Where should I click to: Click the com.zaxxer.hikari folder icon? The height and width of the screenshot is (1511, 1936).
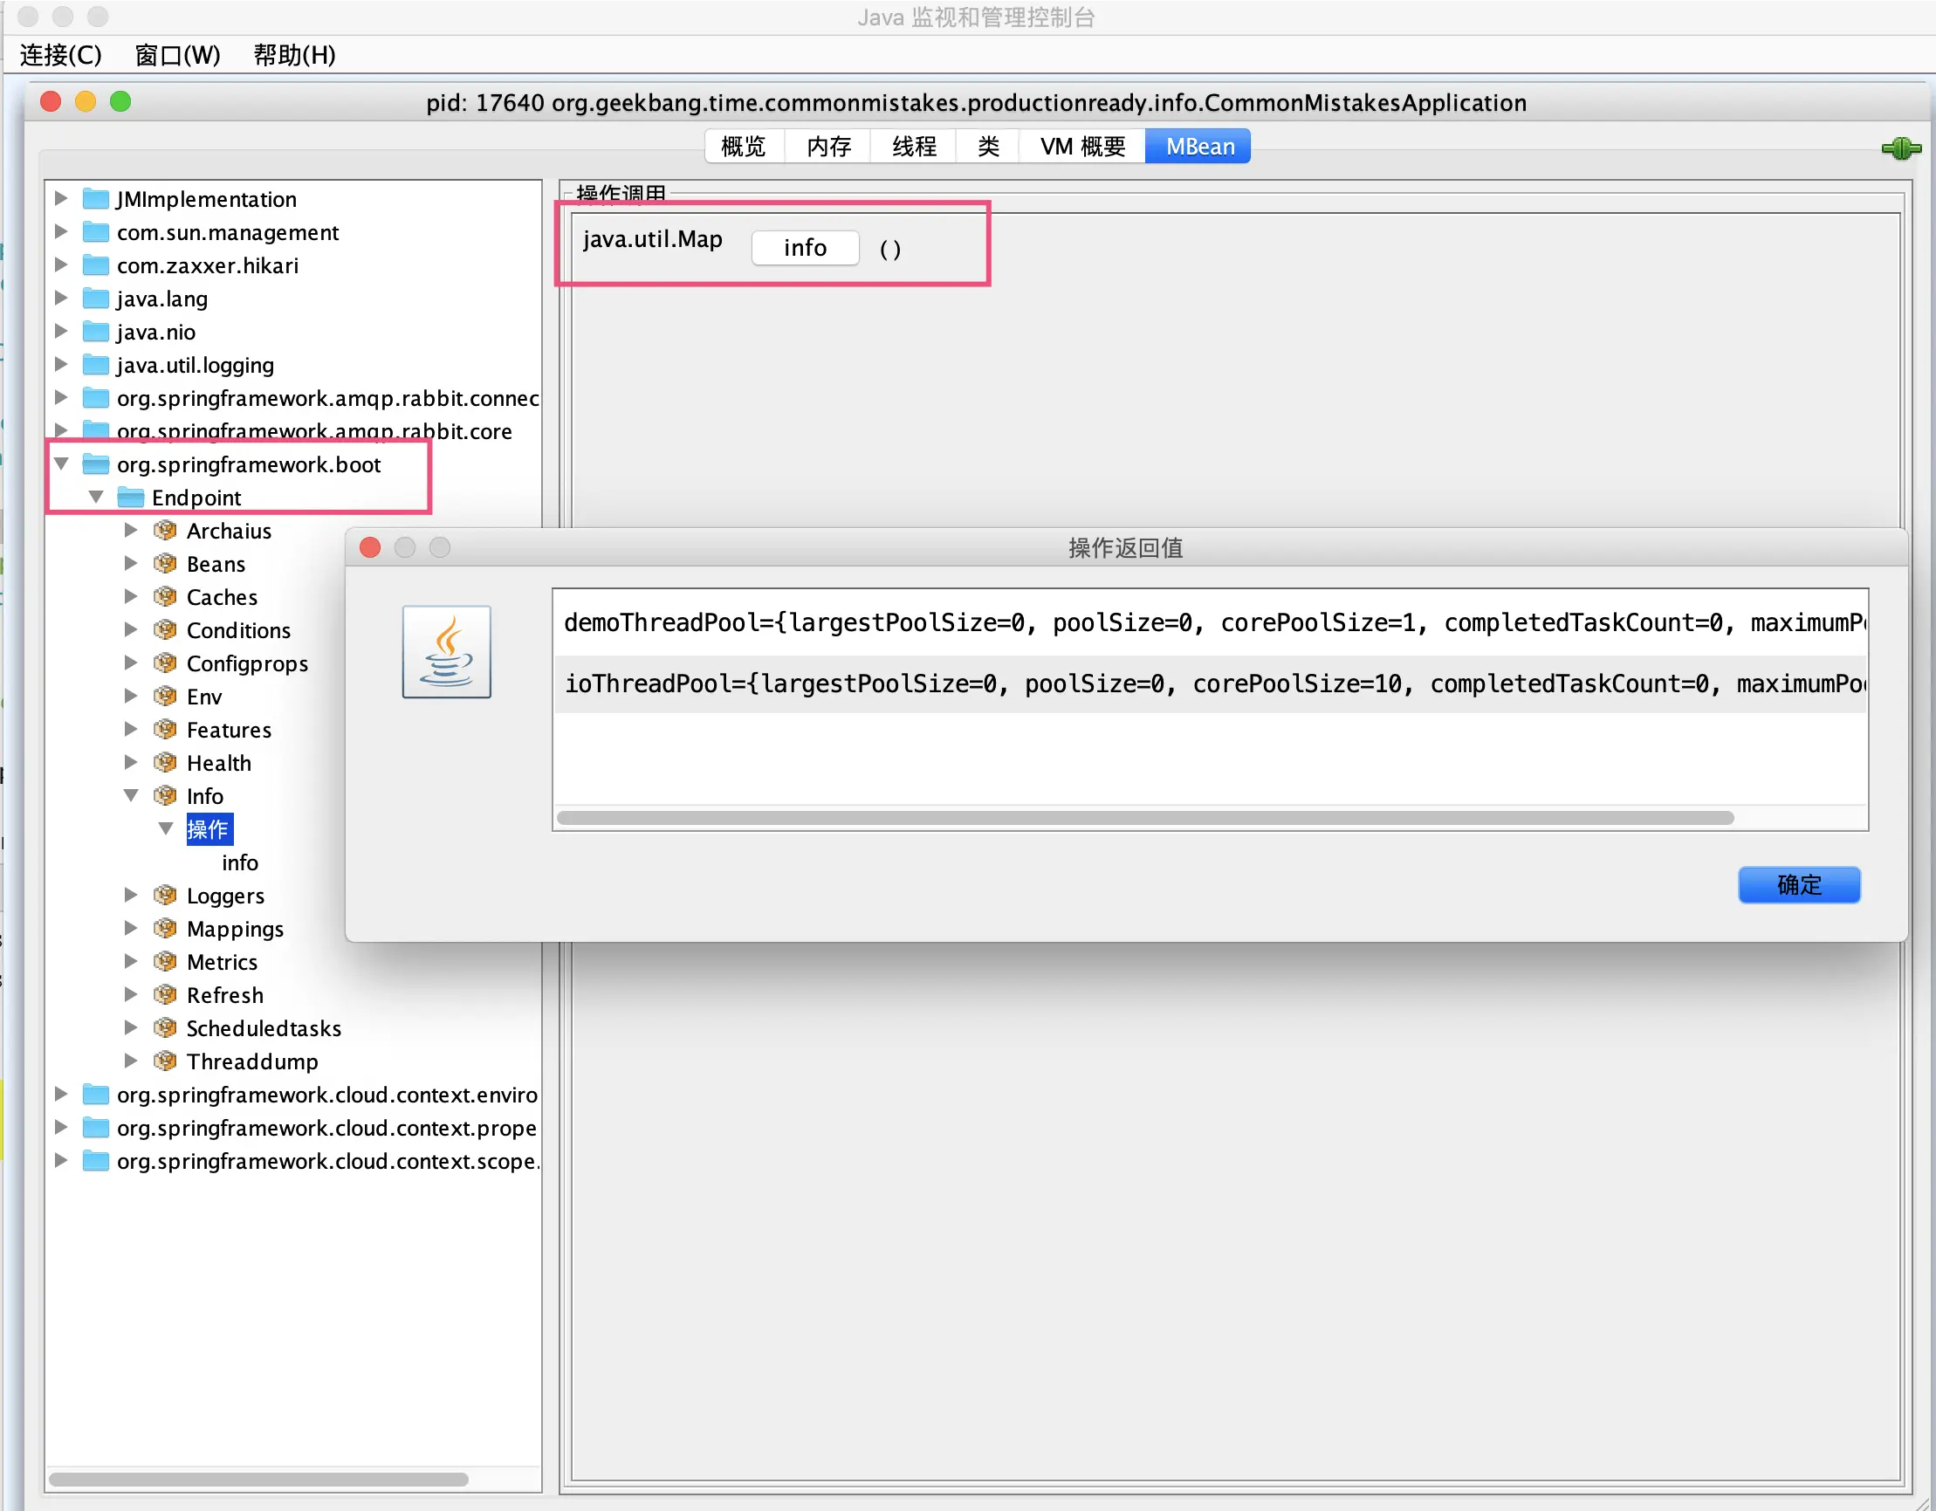(x=95, y=265)
